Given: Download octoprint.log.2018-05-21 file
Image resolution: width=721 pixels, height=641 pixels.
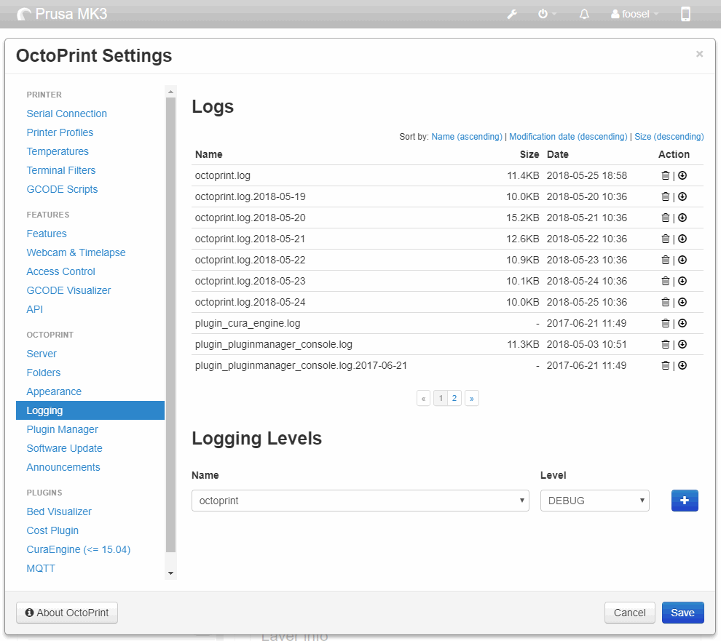Looking at the screenshot, I should [x=682, y=239].
